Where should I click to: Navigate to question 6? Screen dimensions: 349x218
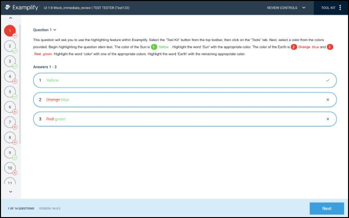(x=10, y=107)
